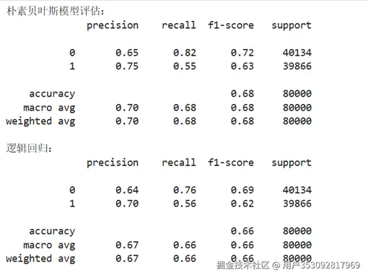Click the macro avg label in the Naive Bayes table
This screenshot has width=368, height=278.
click(x=49, y=108)
